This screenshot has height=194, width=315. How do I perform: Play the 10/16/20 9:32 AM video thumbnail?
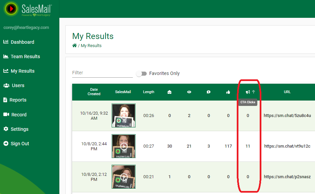pos(123,116)
